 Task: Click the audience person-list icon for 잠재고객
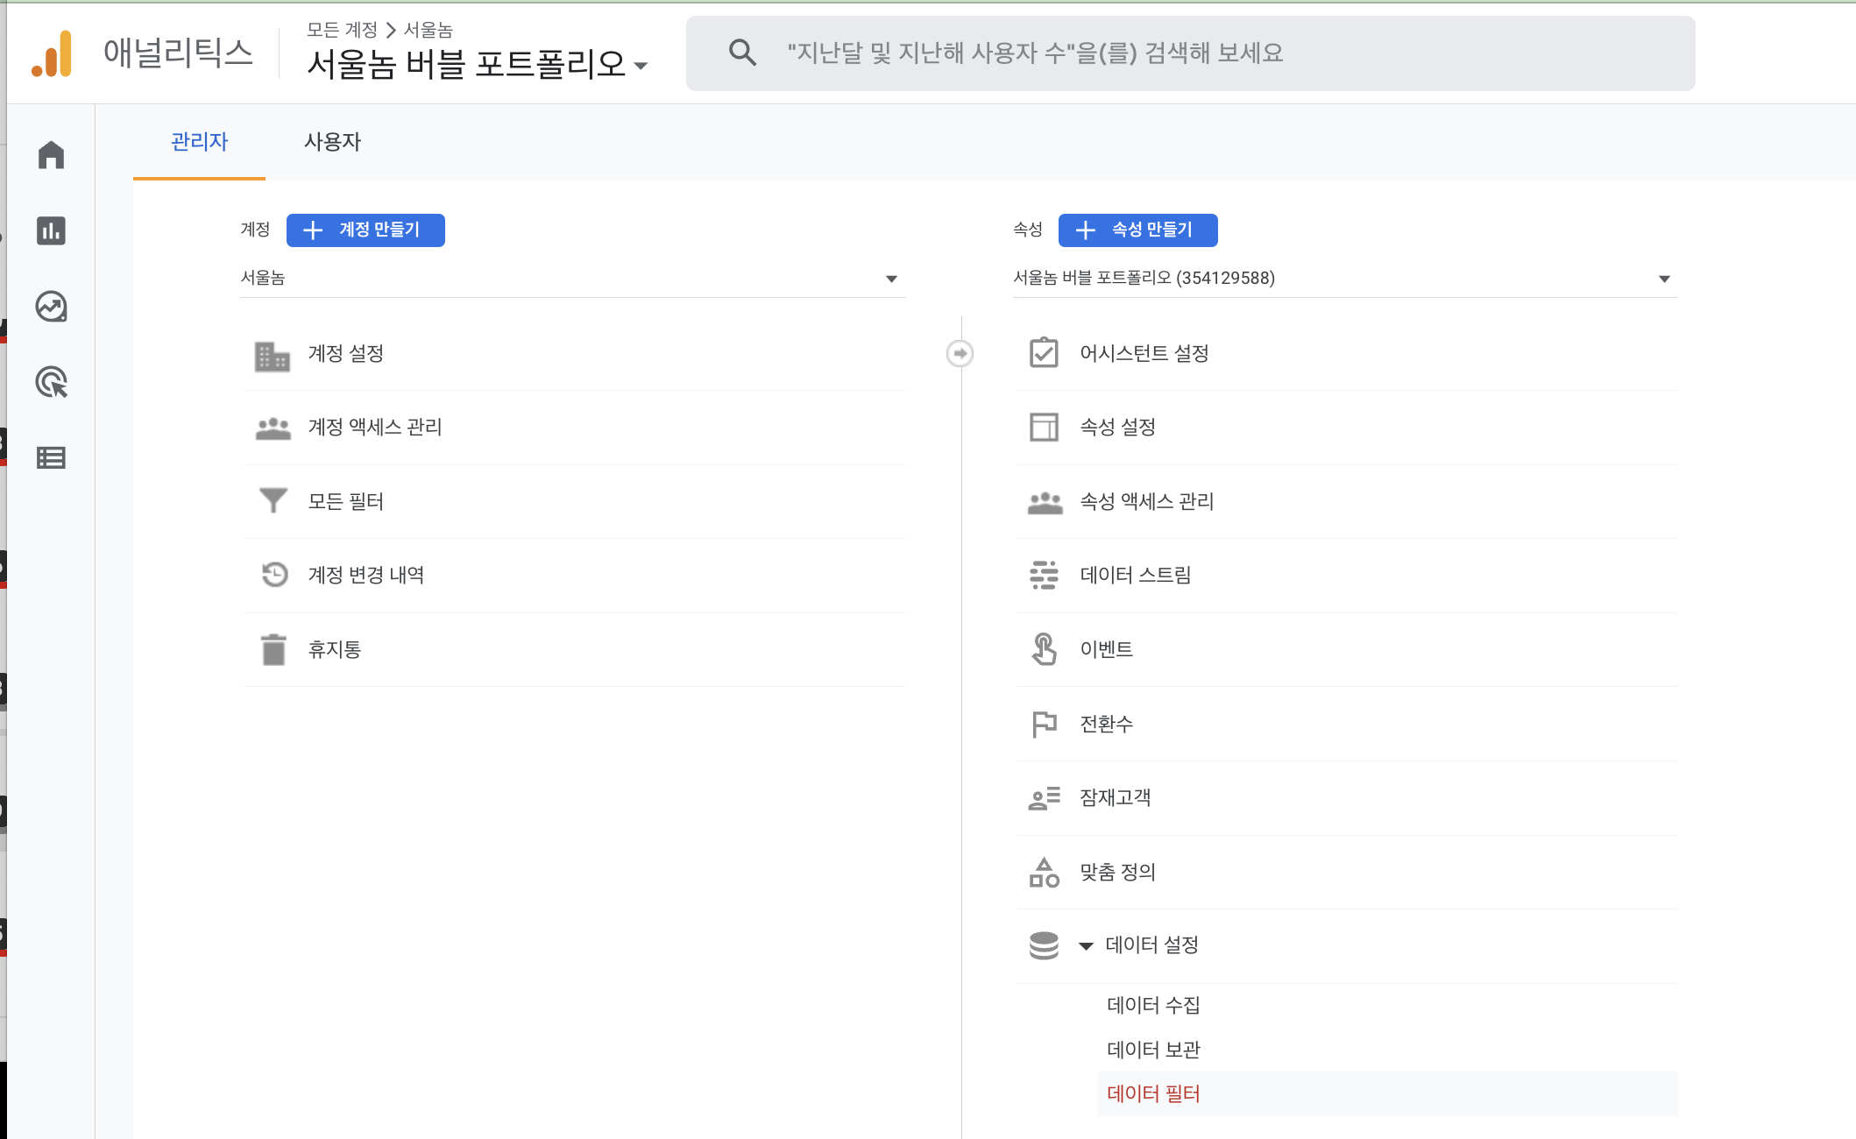pos(1044,798)
